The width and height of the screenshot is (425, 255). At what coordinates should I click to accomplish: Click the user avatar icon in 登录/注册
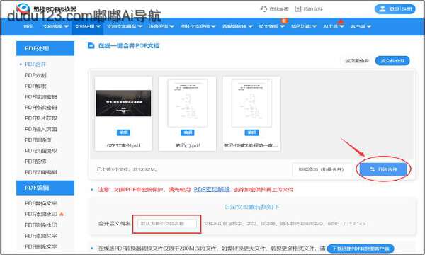click(x=382, y=9)
